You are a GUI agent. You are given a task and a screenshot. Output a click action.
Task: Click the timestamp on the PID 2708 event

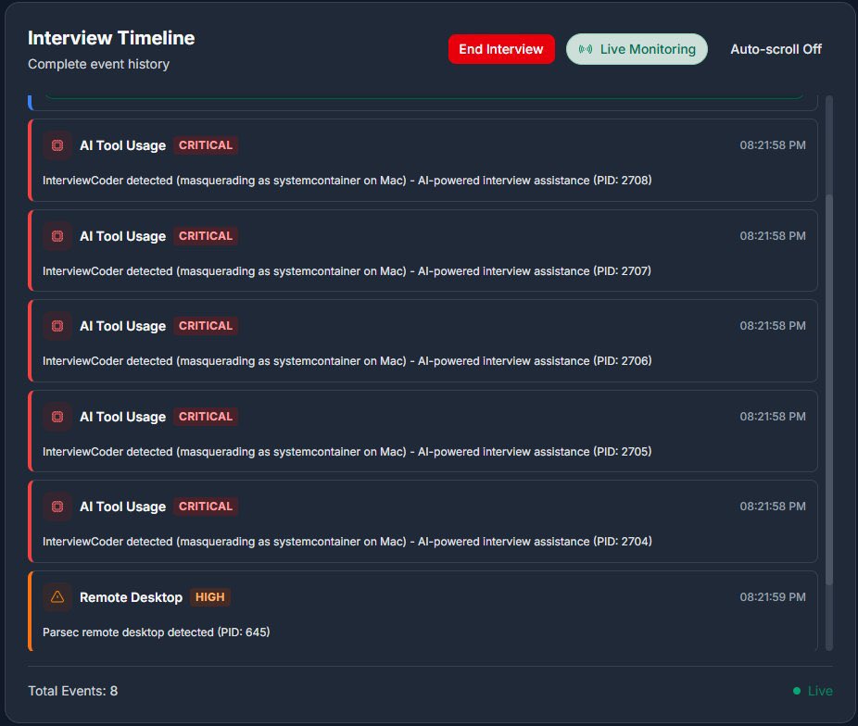(x=773, y=145)
